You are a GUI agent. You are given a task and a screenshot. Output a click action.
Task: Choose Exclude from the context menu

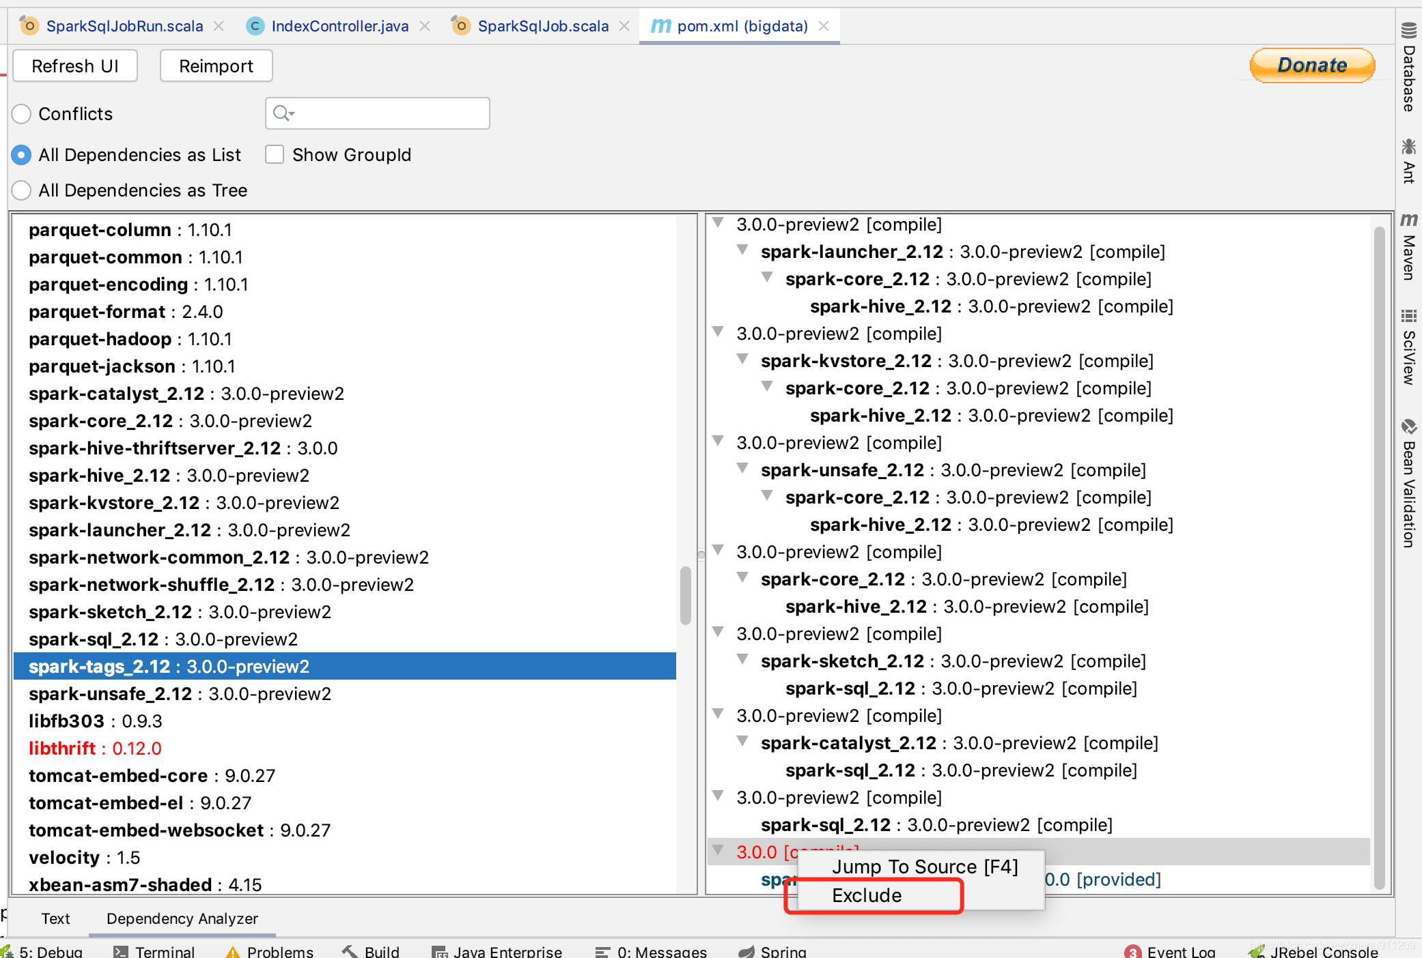click(x=921, y=895)
